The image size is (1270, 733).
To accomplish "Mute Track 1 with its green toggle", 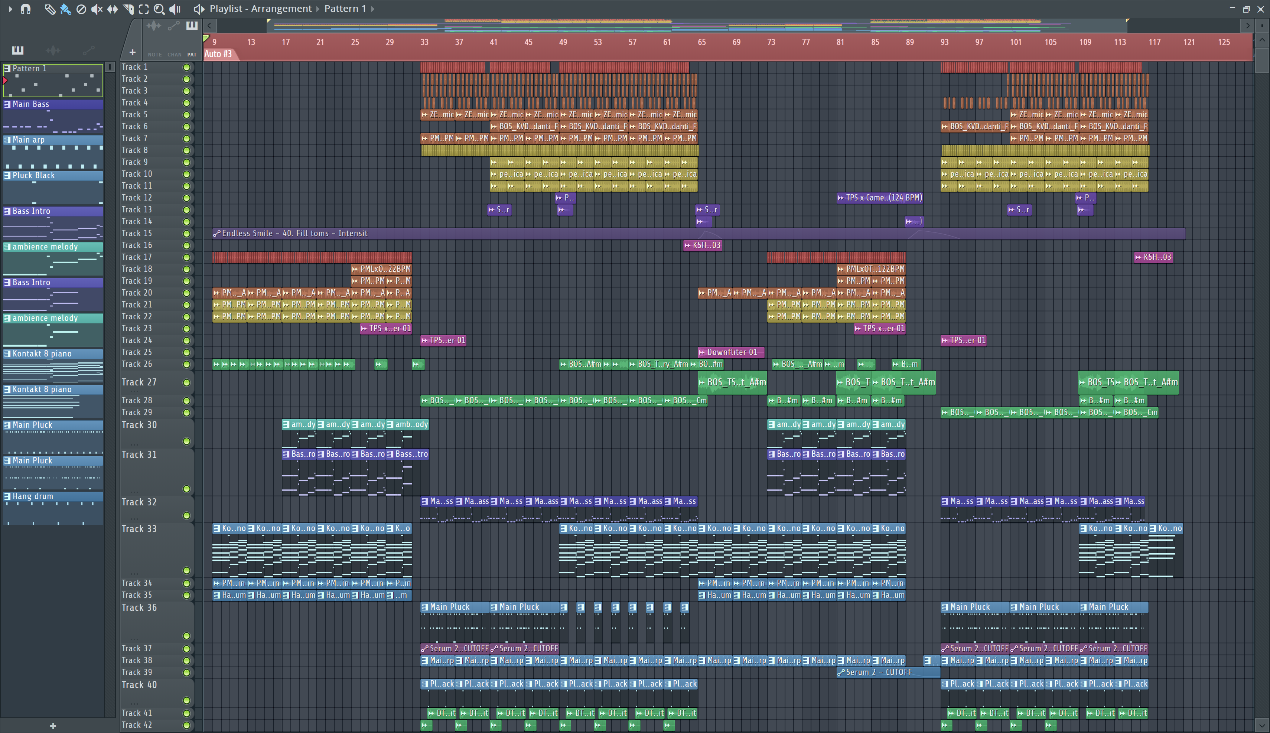I will click(186, 68).
